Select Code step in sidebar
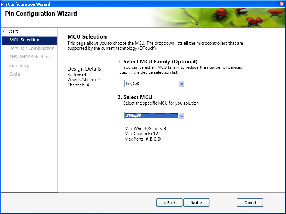This screenshot has height=214, width=286. pyautogui.click(x=15, y=74)
